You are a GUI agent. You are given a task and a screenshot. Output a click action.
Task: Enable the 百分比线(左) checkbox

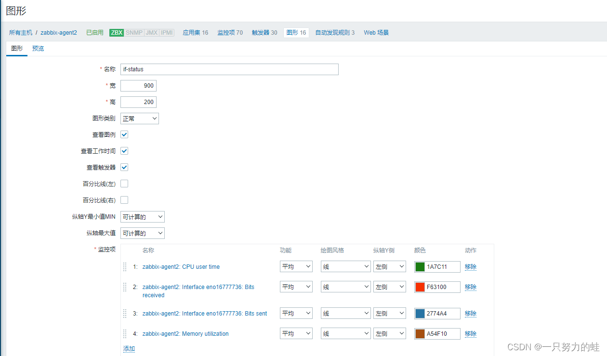pos(124,184)
